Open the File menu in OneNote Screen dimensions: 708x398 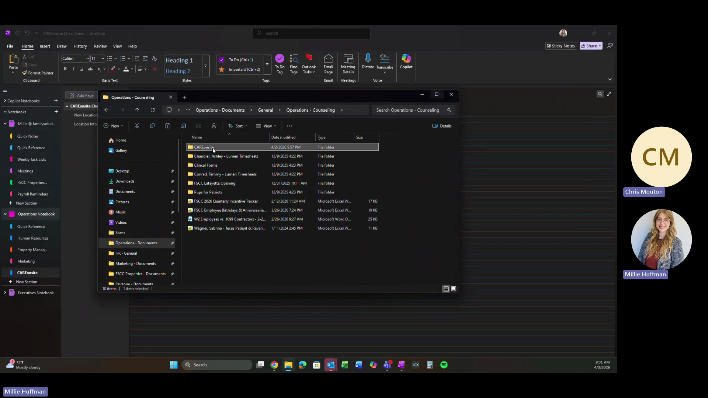click(x=10, y=46)
